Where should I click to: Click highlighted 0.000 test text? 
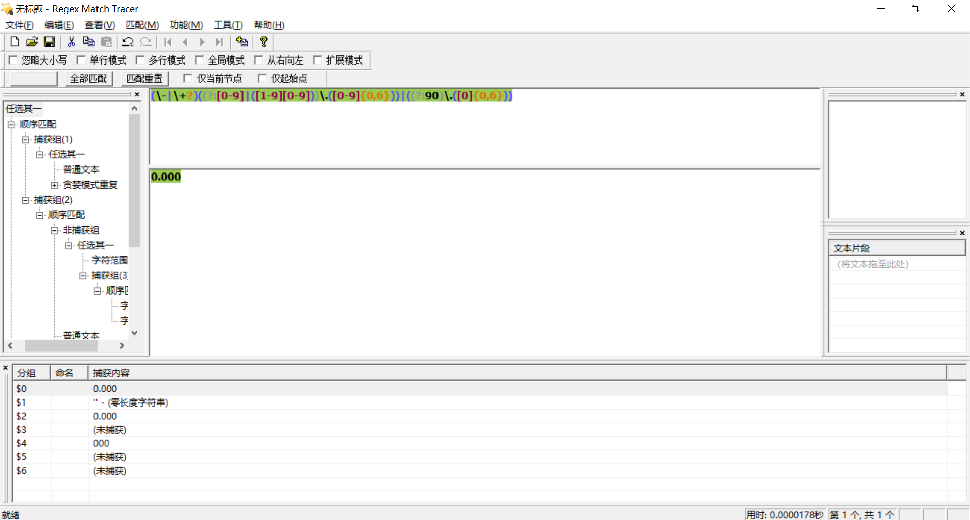coord(166,177)
